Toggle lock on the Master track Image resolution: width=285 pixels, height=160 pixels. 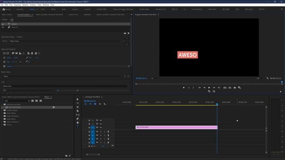coord(89,146)
